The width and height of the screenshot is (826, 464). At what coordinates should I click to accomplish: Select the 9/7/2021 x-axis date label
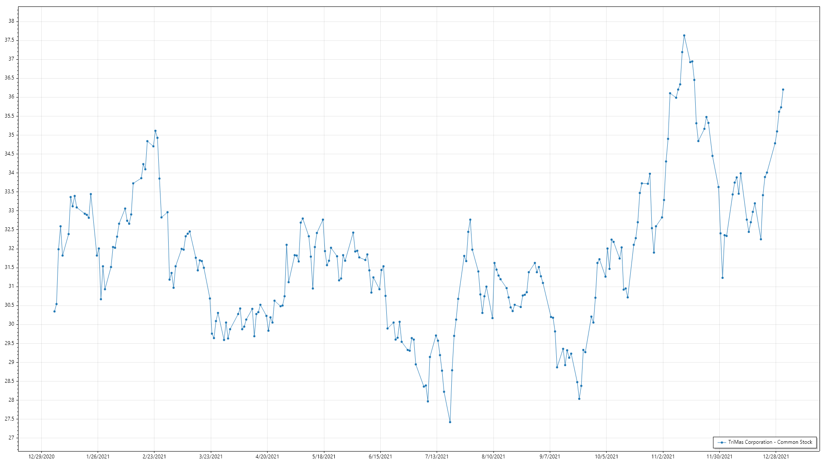(x=550, y=456)
